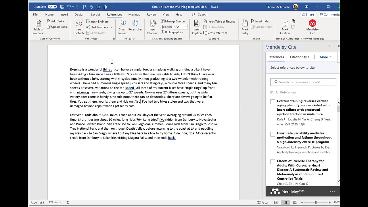Switch to Read Mode view
Screen dimensions: 368x207
tap(276, 202)
